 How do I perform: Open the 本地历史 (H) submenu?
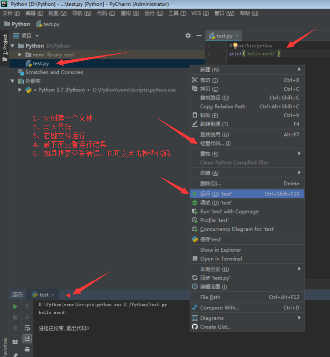(x=247, y=269)
